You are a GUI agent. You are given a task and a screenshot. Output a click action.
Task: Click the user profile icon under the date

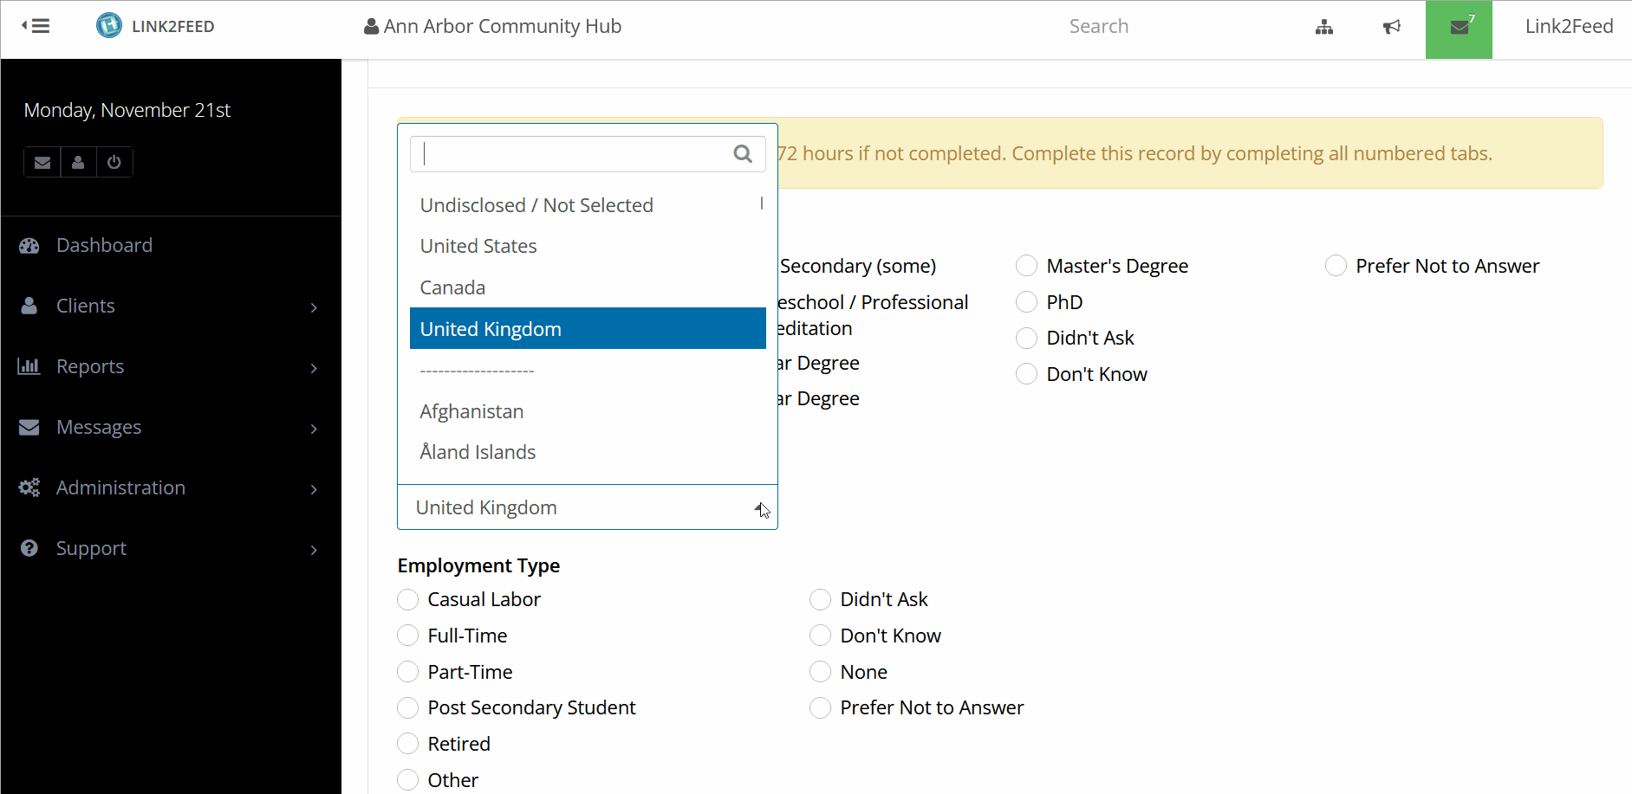point(78,162)
